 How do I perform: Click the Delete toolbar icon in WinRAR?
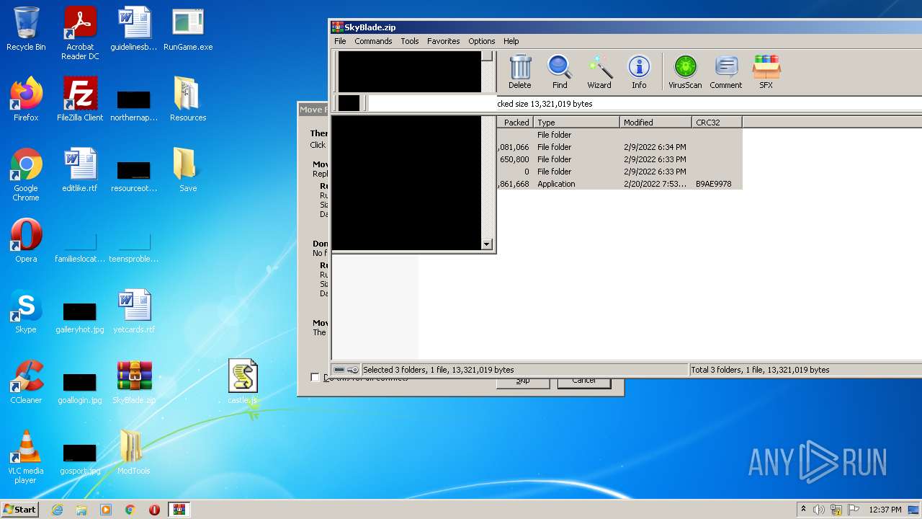[x=519, y=72]
